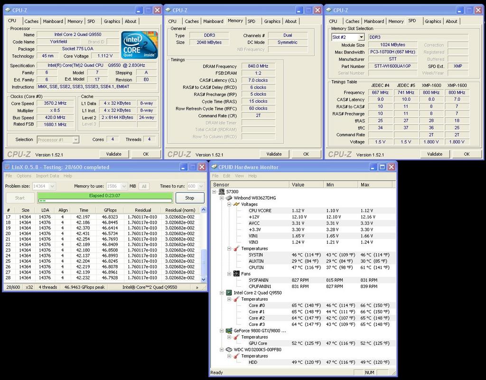Click the LinX elapsed time progress bar
The height and width of the screenshot is (380, 486).
click(105, 198)
